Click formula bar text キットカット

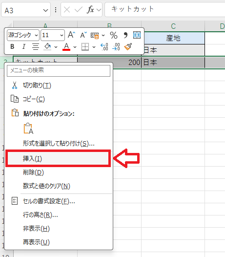pos(133,9)
